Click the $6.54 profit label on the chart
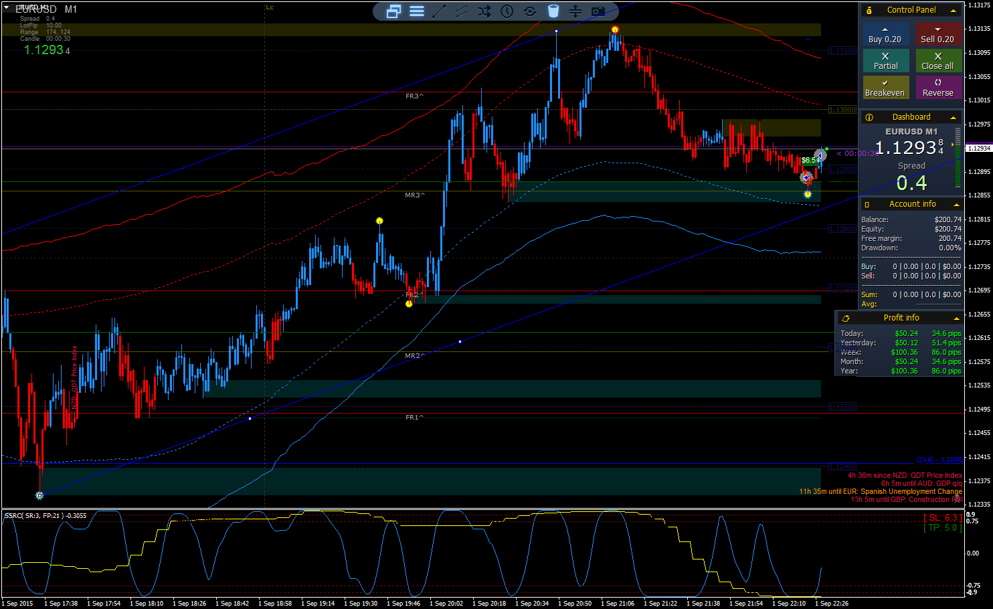 [810, 161]
